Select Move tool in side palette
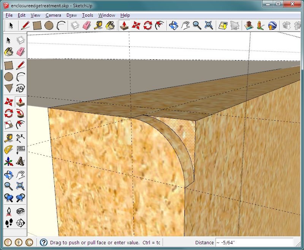The width and height of the screenshot is (304, 250). point(8,102)
